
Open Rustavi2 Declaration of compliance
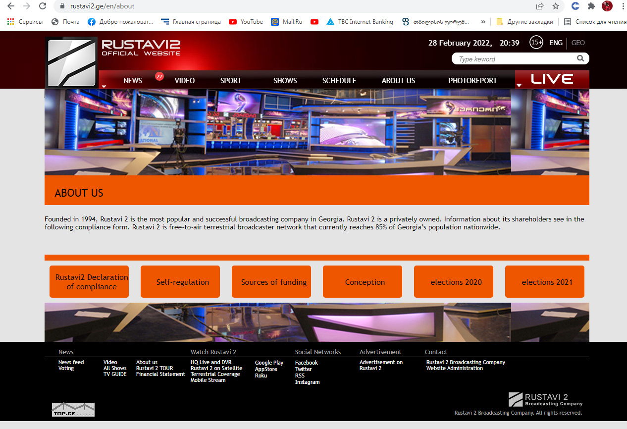[x=89, y=282]
